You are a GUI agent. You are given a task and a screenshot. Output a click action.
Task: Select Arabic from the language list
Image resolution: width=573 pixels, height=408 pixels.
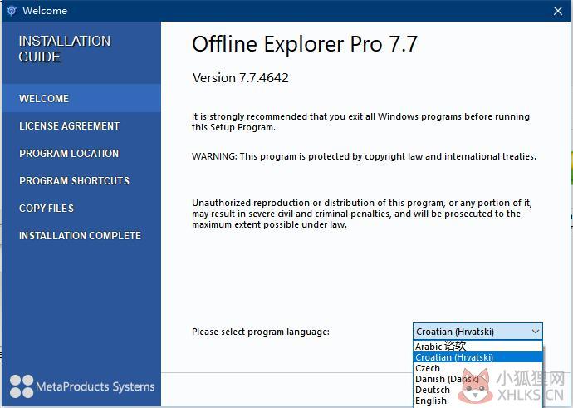(x=477, y=347)
